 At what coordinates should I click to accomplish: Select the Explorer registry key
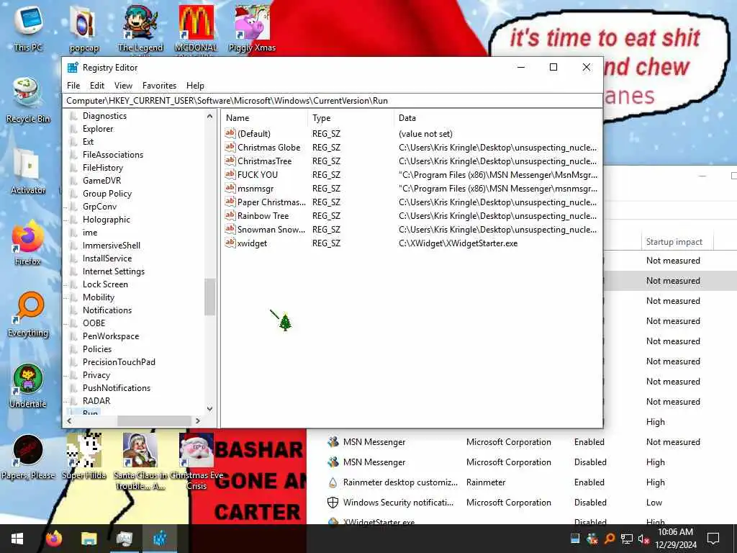click(x=98, y=129)
